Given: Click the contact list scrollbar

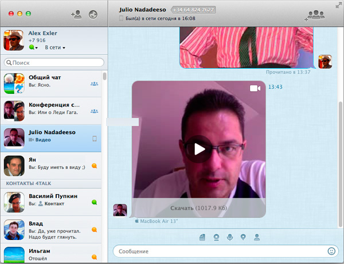Looking at the screenshot, I should point(104,76).
